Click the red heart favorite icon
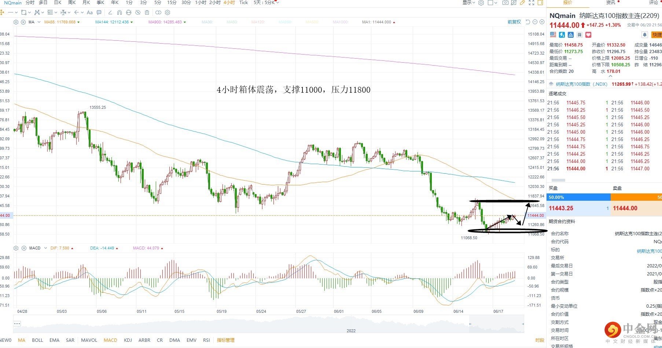Image resolution: width=662 pixels, height=348 pixels. click(x=588, y=35)
